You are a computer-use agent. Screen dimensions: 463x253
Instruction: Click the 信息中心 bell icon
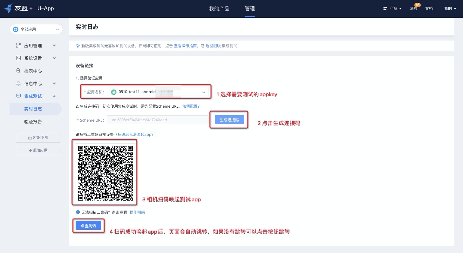click(x=18, y=84)
